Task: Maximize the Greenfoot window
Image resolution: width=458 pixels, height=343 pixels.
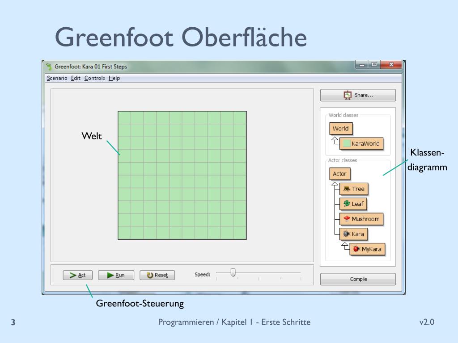Action: coord(374,65)
